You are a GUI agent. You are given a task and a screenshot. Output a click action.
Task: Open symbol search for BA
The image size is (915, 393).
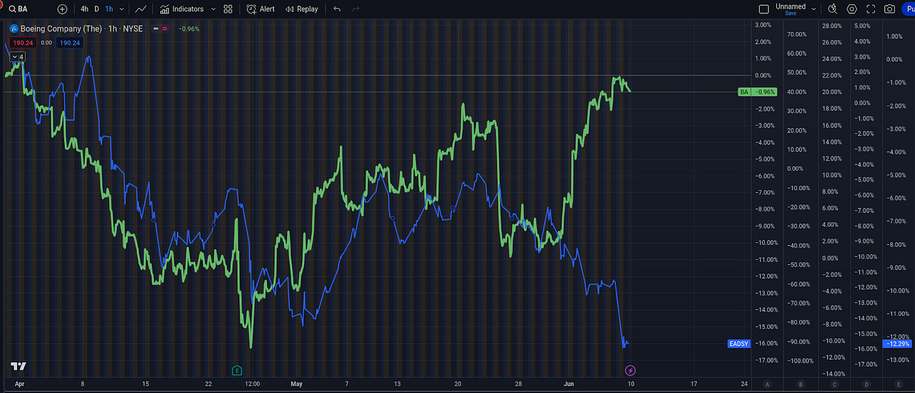tap(19, 9)
